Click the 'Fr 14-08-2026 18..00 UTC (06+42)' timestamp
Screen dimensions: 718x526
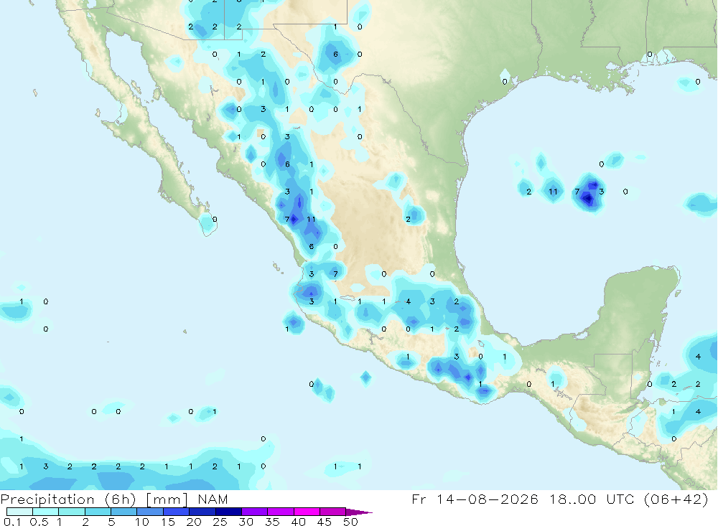pyautogui.click(x=560, y=499)
